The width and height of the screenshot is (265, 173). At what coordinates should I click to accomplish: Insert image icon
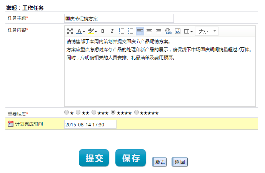click(x=178, y=31)
